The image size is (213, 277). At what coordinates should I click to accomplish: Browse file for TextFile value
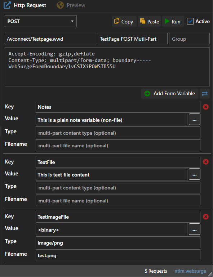[x=195, y=174]
